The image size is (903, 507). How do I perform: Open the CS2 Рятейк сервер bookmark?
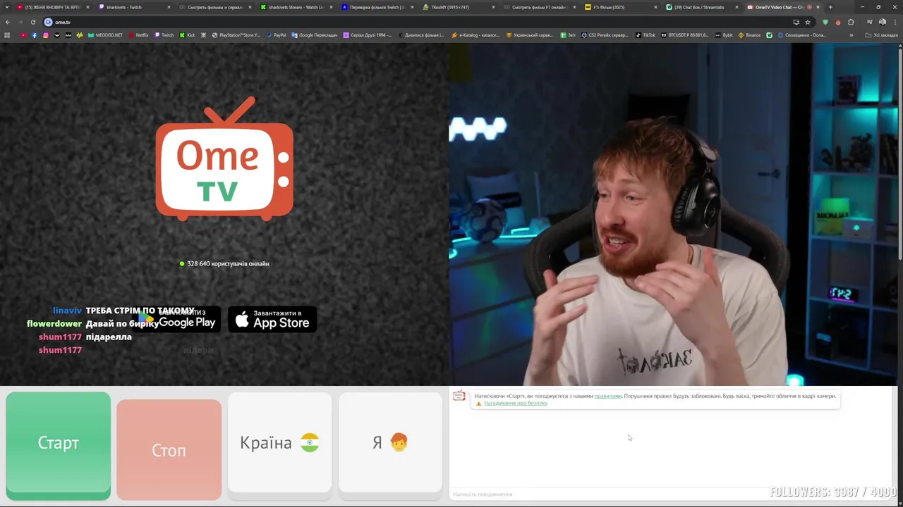coord(605,35)
